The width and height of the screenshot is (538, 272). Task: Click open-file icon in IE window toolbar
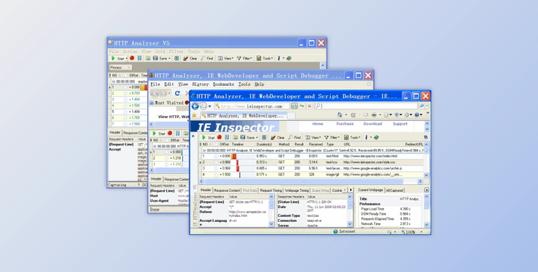pyautogui.click(x=235, y=137)
